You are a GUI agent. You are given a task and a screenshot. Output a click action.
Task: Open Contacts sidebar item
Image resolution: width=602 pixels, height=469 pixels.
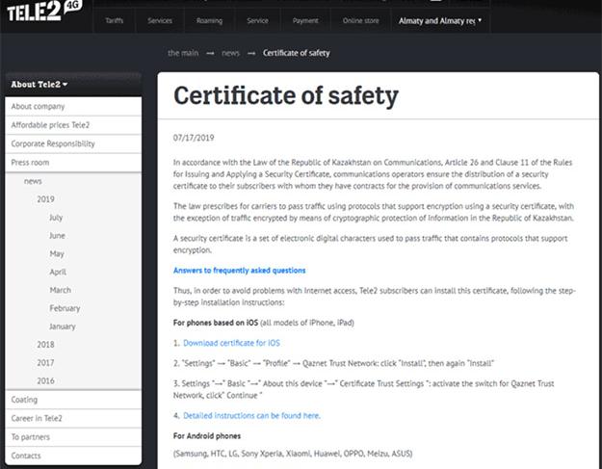click(73, 456)
